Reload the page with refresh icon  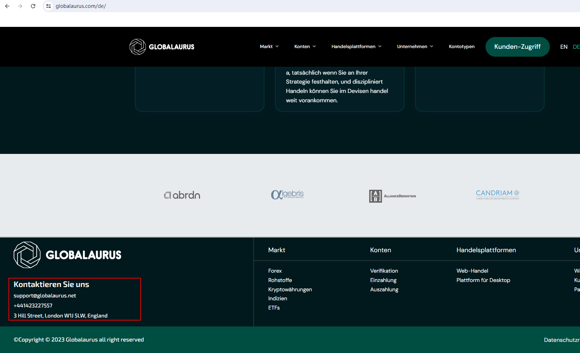tap(33, 6)
